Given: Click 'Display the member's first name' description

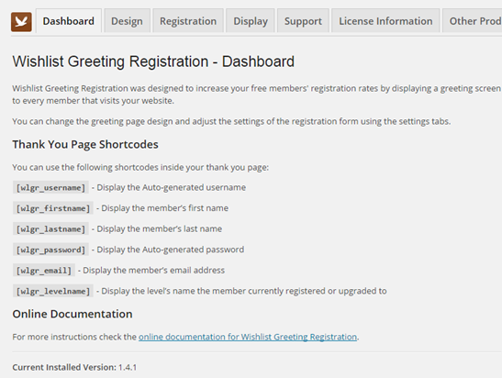Looking at the screenshot, I should (165, 208).
